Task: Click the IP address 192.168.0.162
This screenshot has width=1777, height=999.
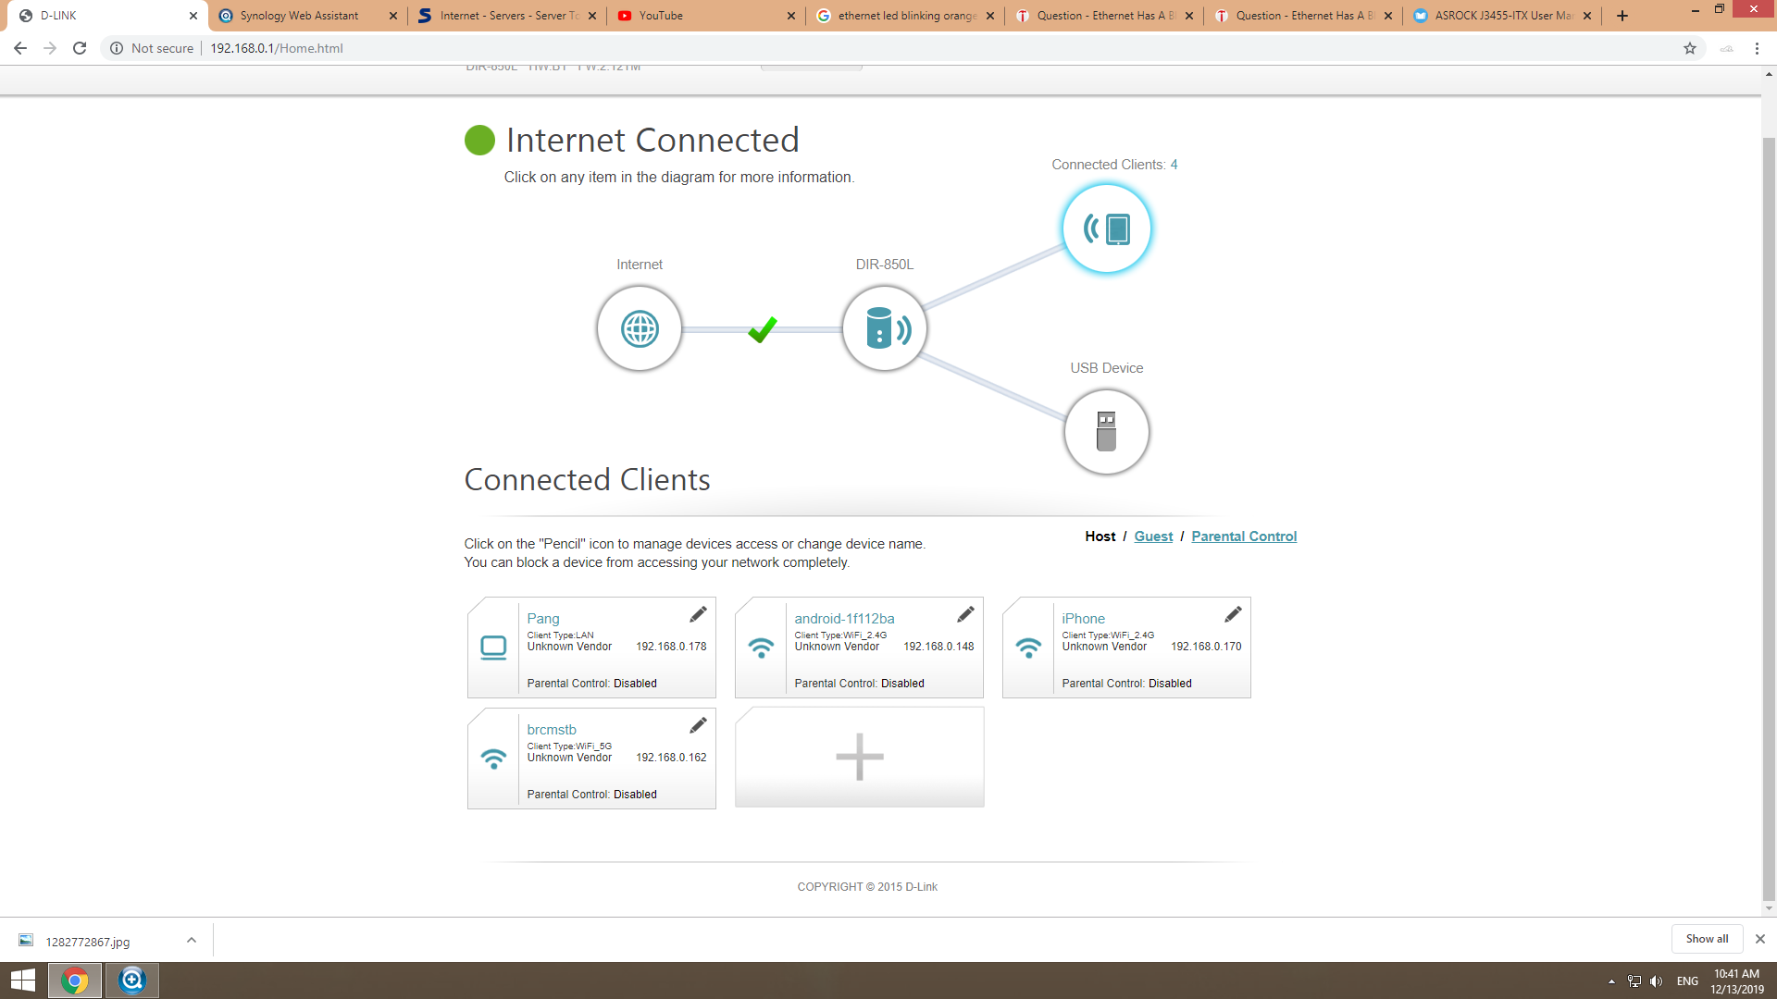Action: coord(671,758)
